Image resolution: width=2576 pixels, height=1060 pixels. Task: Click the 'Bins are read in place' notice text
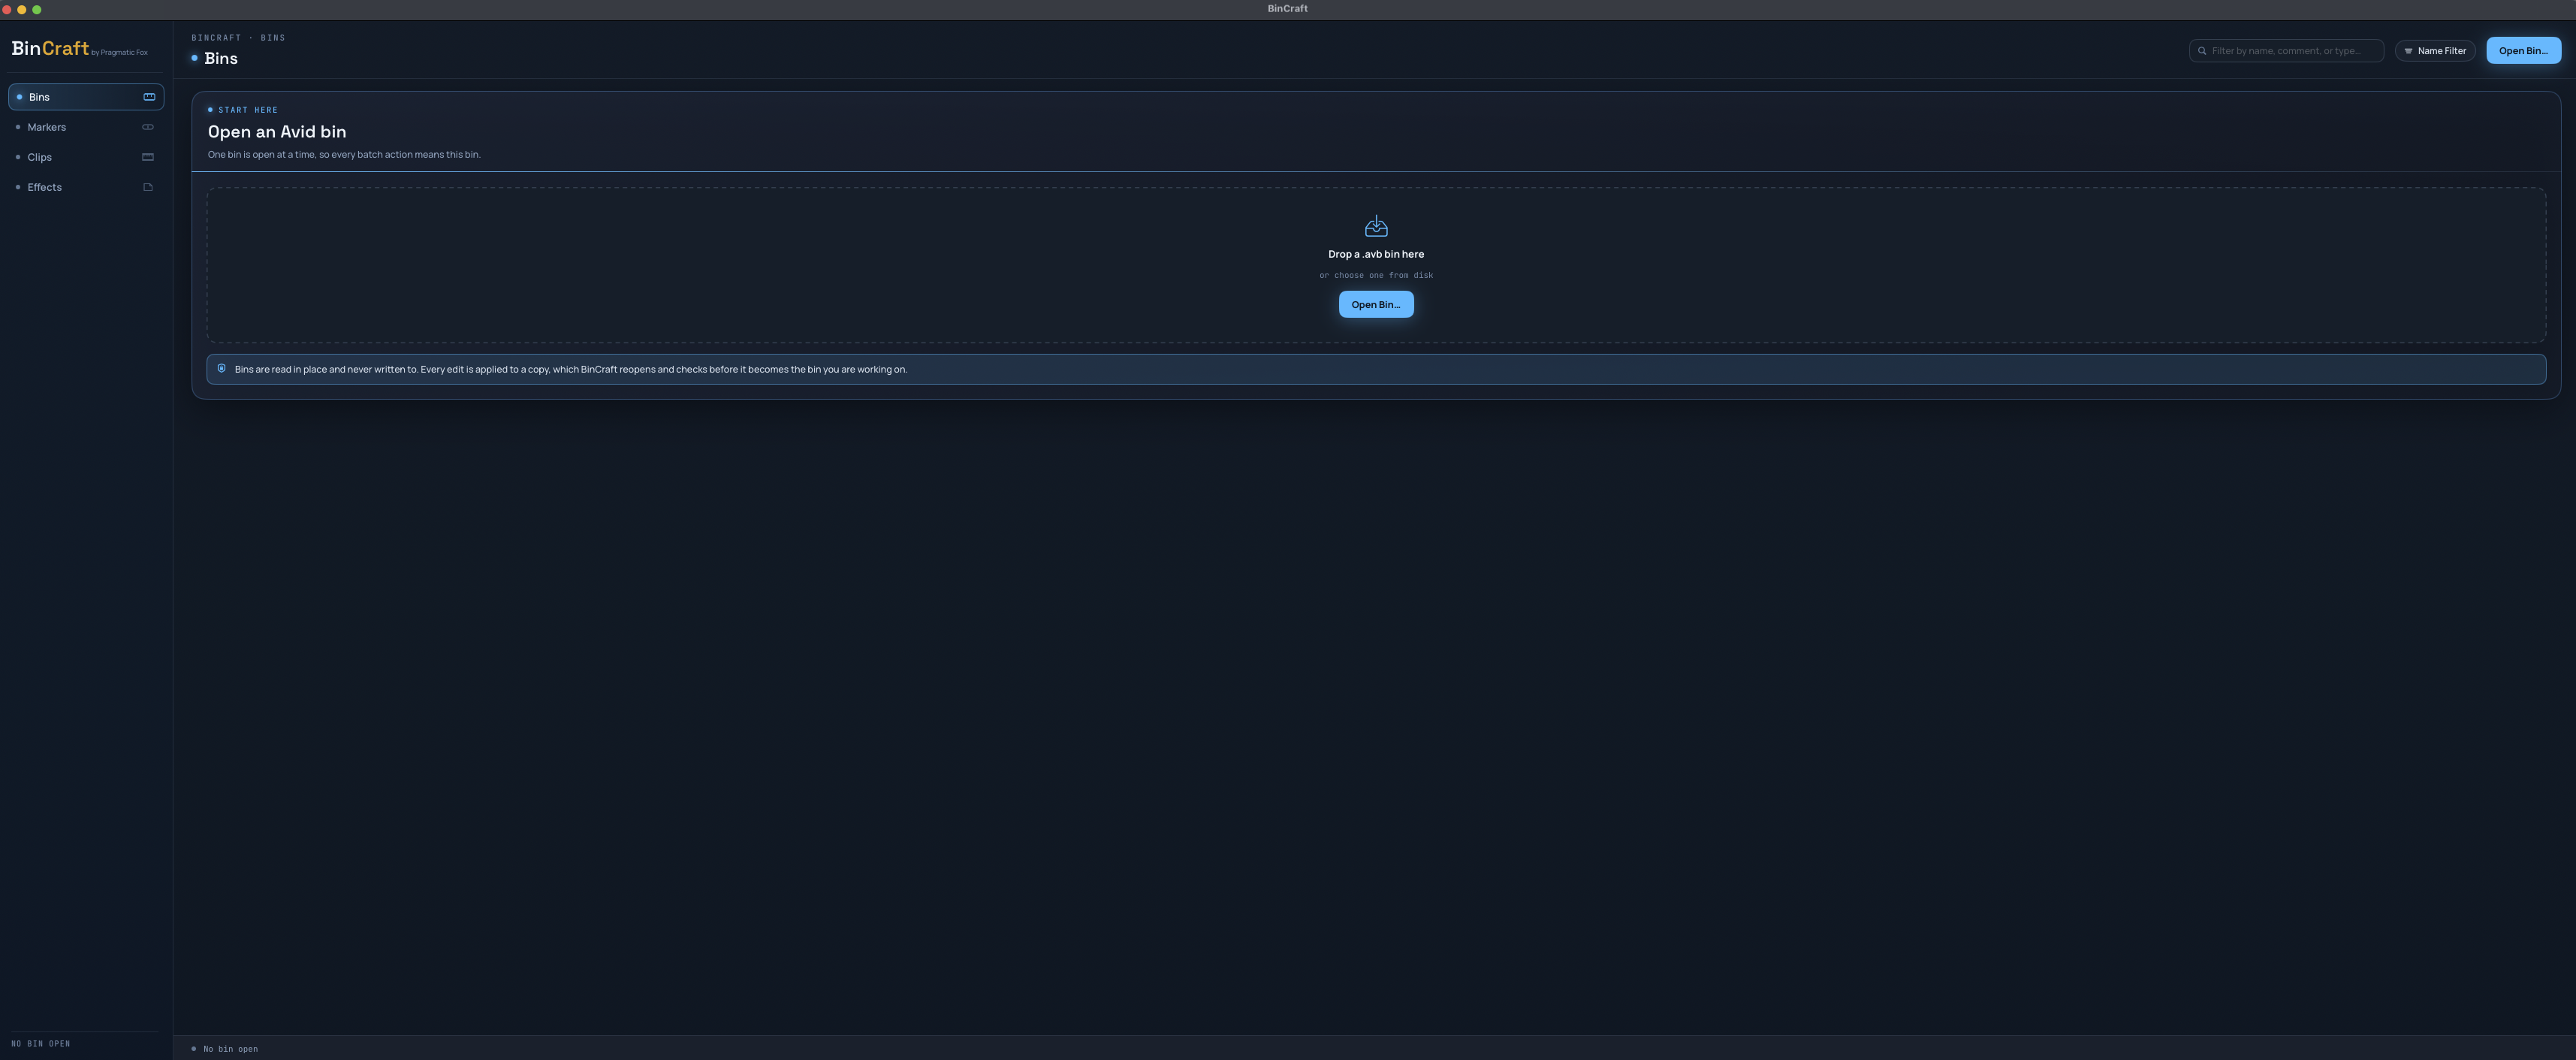(571, 369)
